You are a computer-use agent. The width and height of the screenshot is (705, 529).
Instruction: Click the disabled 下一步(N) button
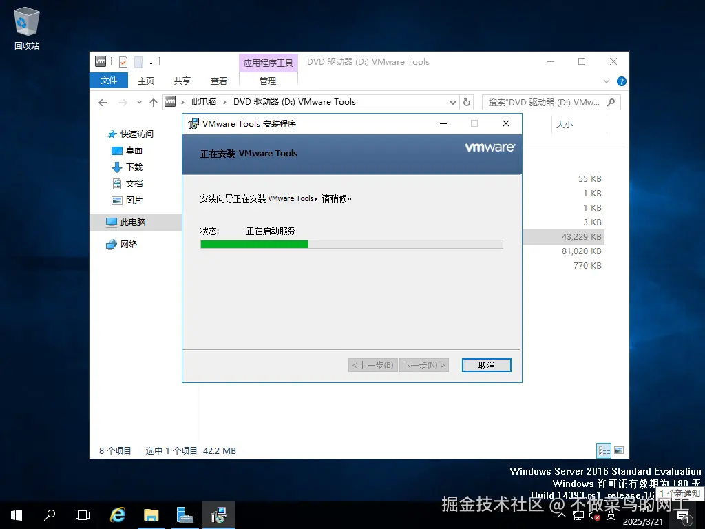pos(423,365)
